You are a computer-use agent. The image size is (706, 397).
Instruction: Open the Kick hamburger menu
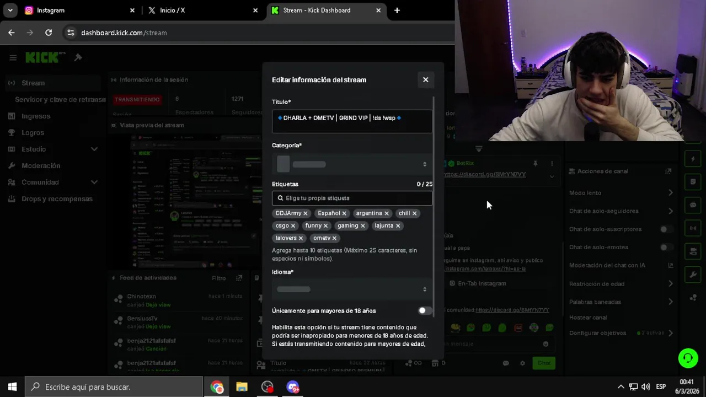13,57
